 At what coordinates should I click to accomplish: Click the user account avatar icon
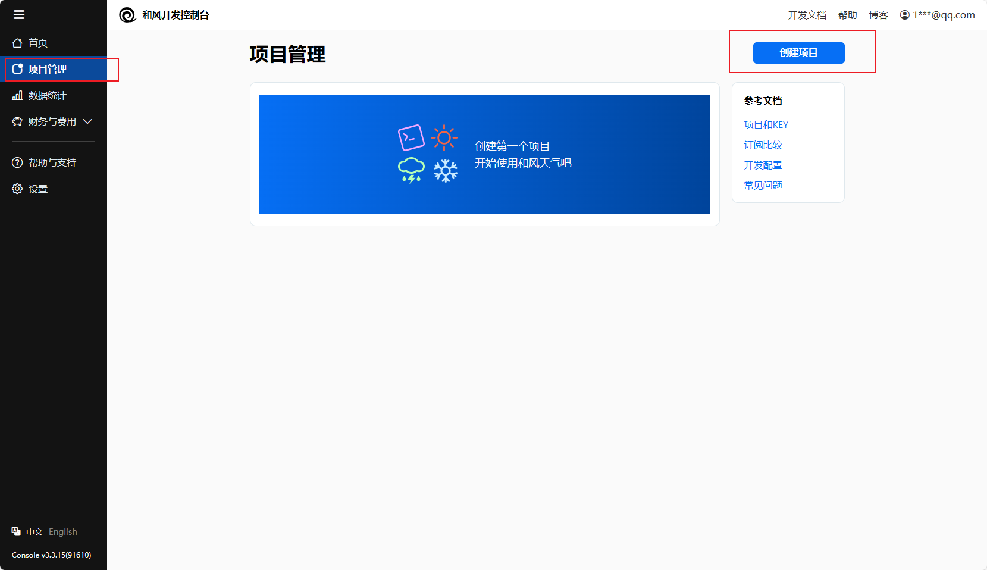[904, 15]
